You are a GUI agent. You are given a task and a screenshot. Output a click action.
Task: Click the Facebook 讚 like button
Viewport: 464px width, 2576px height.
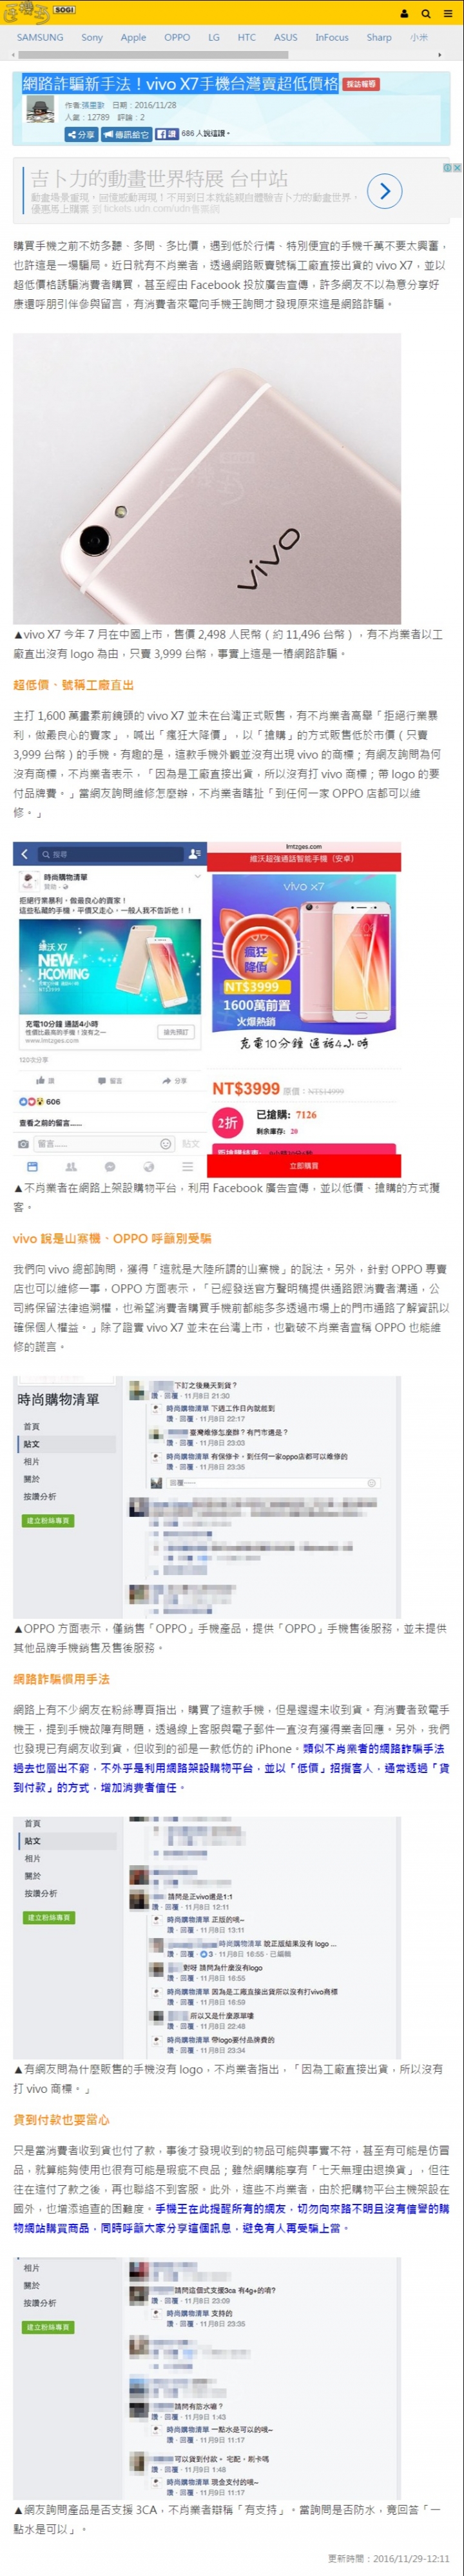tap(167, 133)
